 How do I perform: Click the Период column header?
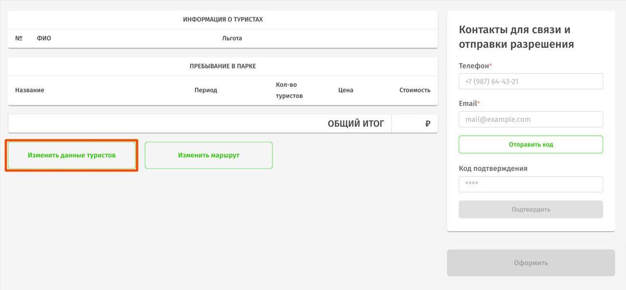coord(205,90)
